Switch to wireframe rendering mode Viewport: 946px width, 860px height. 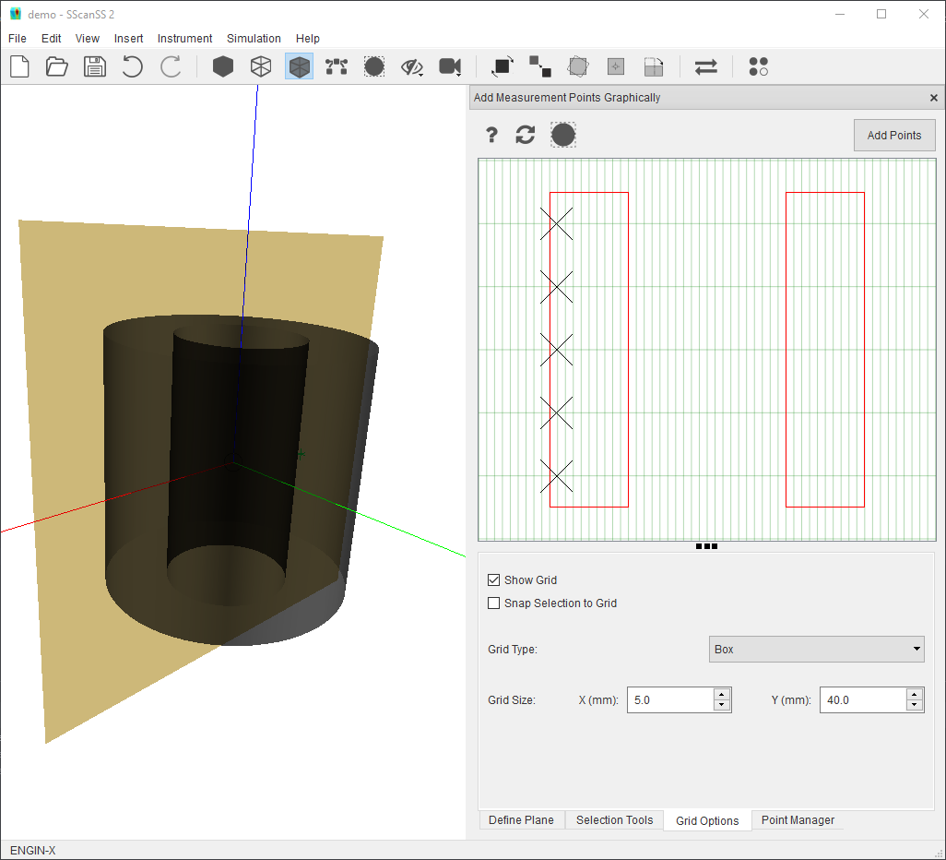coord(261,66)
